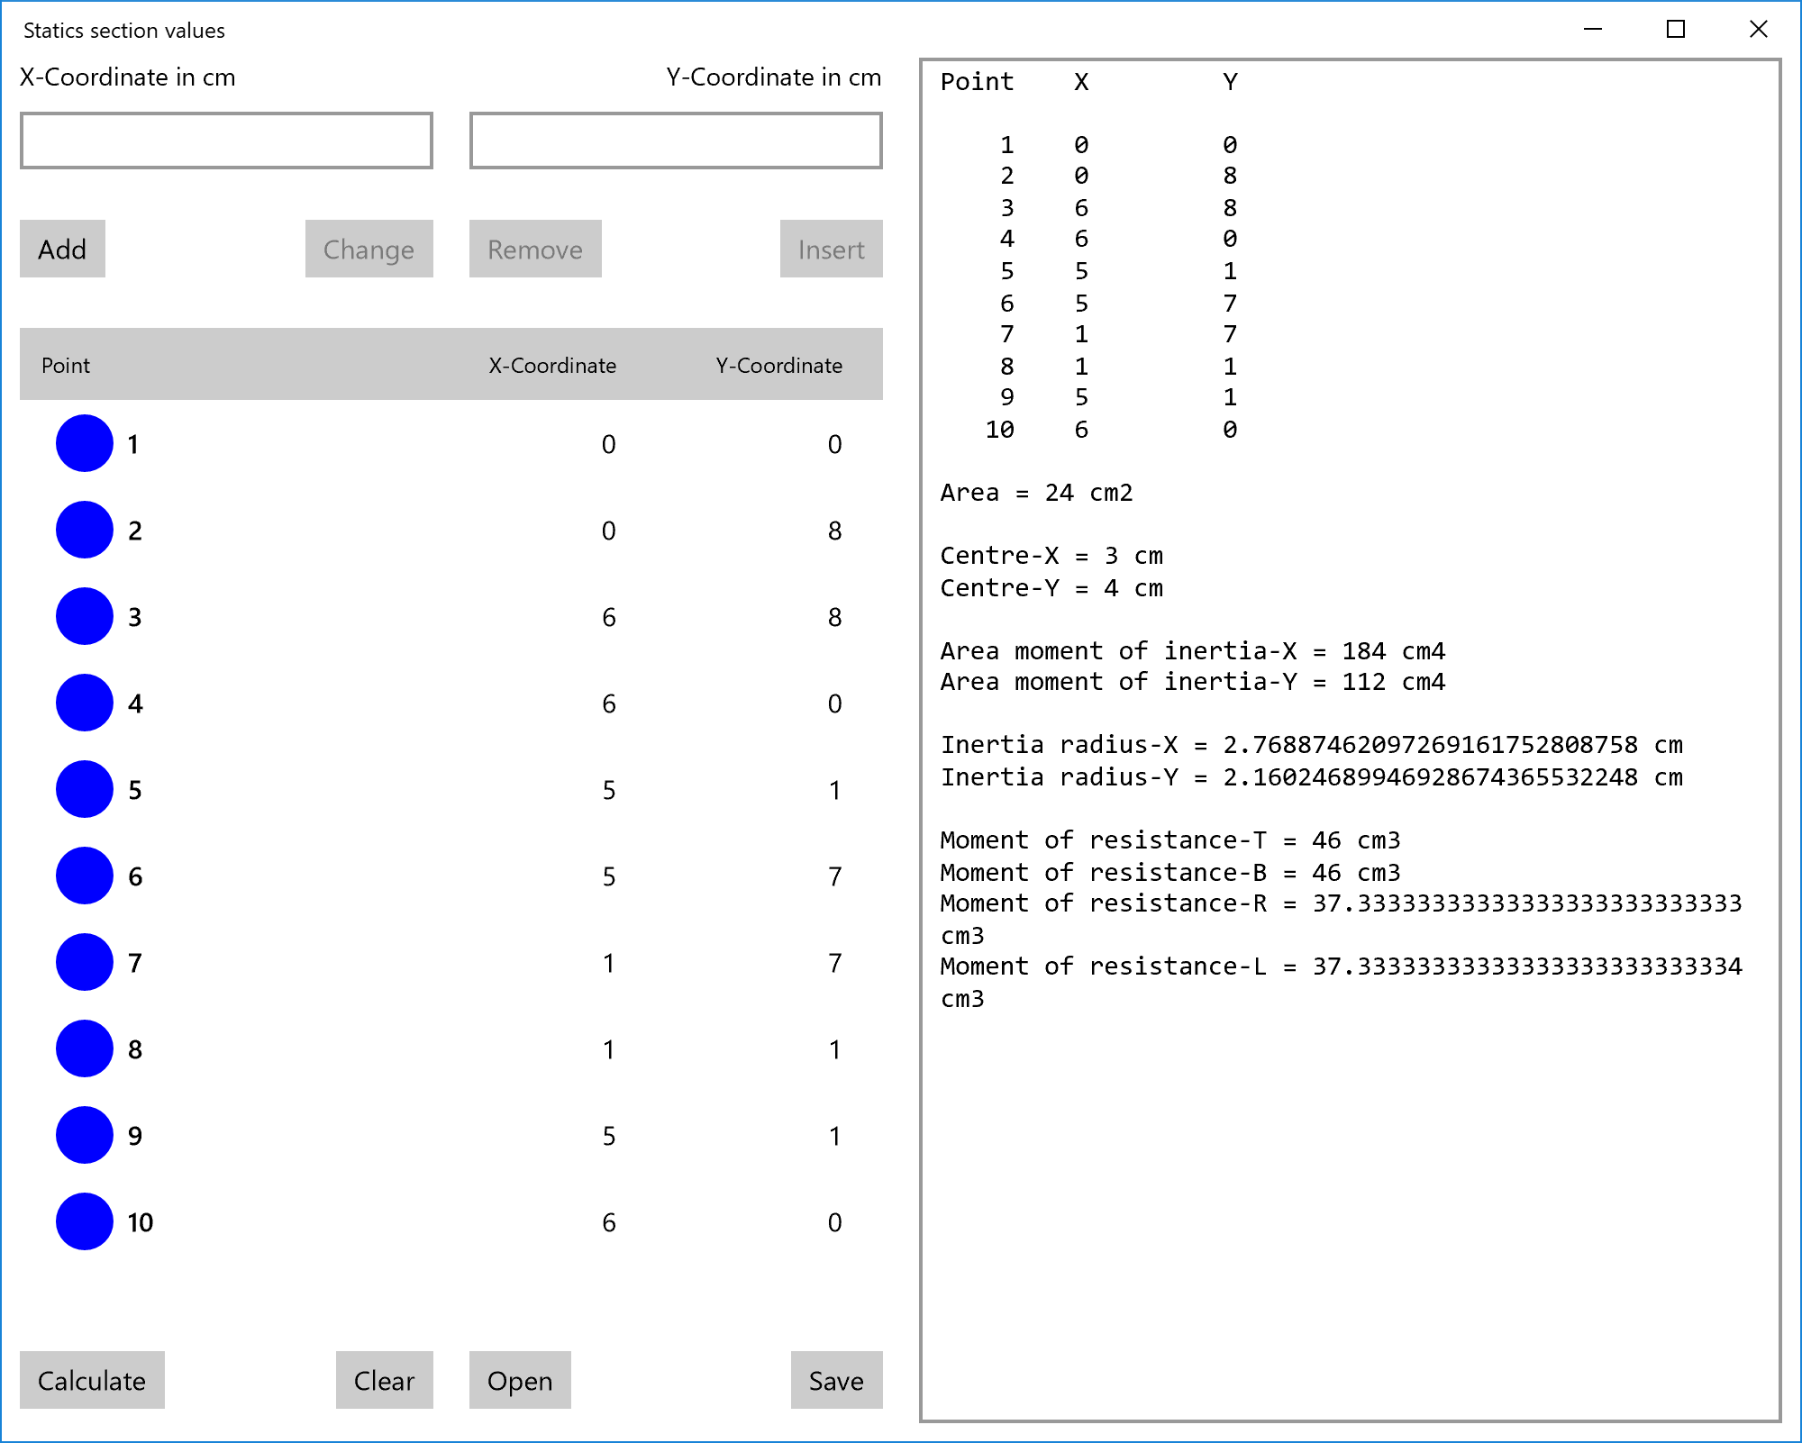Click blue circle next to point 10
The width and height of the screenshot is (1802, 1443).
85,1221
